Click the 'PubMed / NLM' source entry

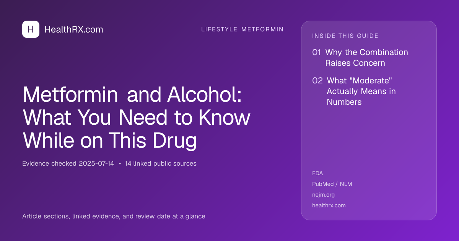332,184
